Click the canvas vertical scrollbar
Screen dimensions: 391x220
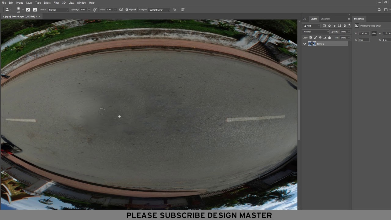tap(299, 115)
